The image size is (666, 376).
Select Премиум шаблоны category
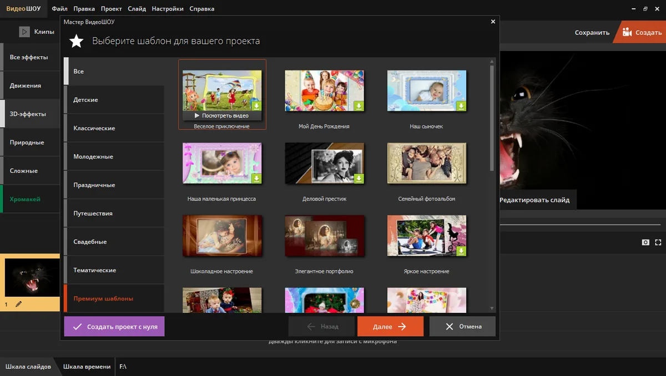(103, 298)
